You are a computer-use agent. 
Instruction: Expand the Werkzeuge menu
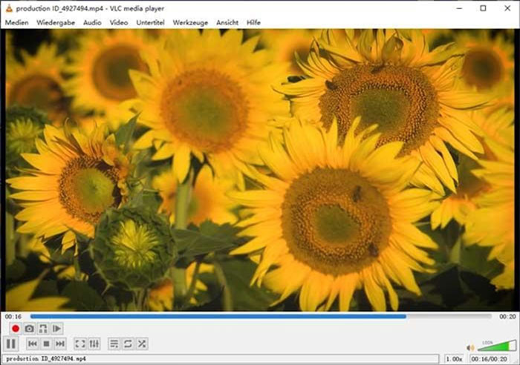click(x=191, y=23)
